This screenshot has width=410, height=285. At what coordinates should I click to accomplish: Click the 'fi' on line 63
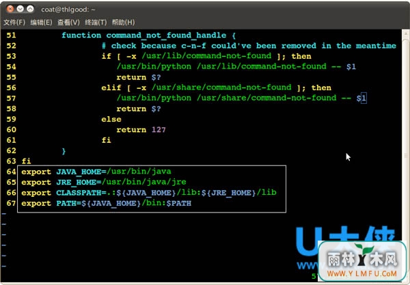coord(27,161)
